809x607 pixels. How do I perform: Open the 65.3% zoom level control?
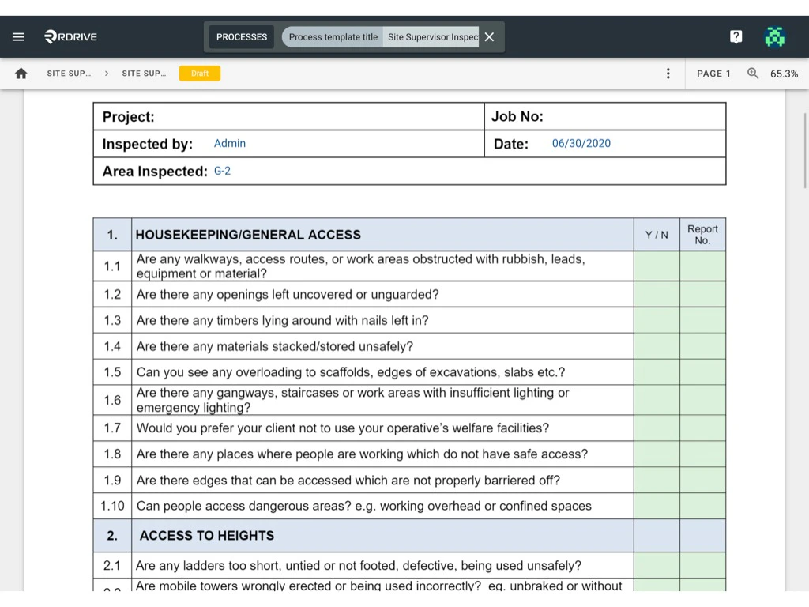pyautogui.click(x=784, y=74)
